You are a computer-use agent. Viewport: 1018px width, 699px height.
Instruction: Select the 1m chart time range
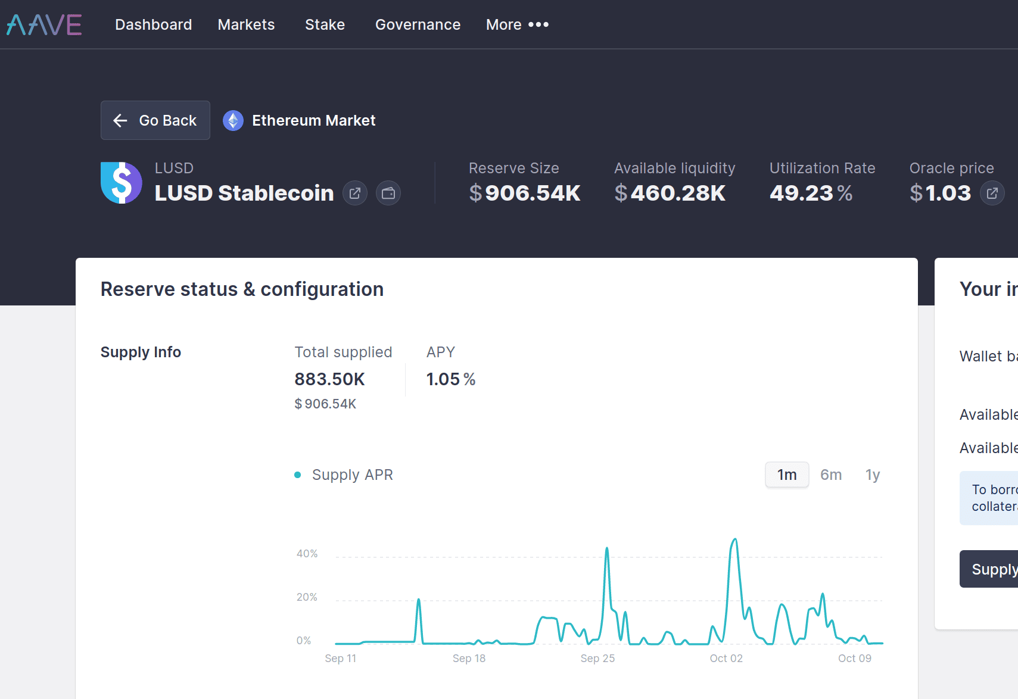[786, 475]
